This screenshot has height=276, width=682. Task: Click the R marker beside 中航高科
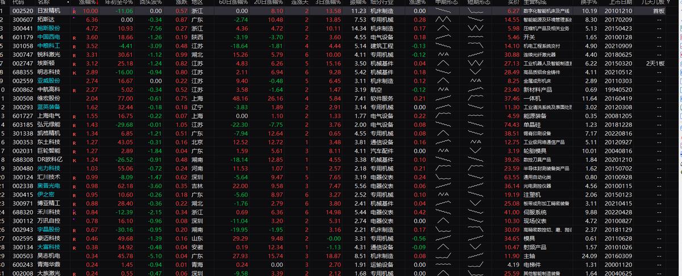coord(74,90)
